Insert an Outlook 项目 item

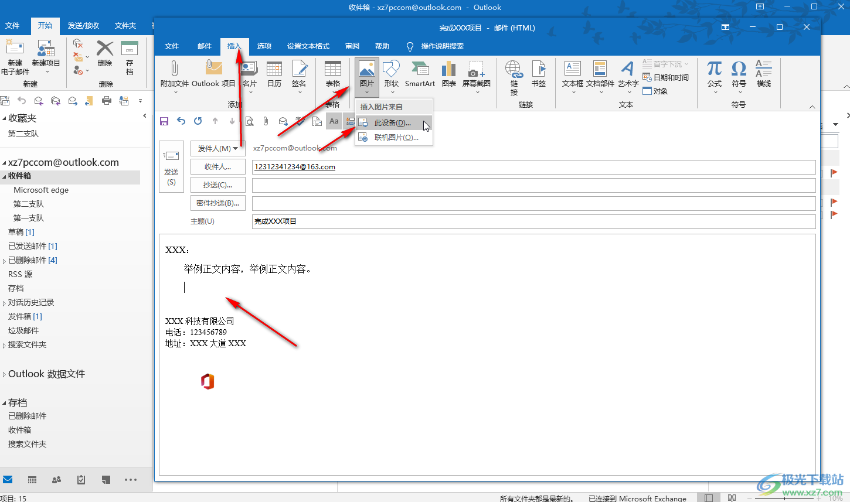[x=213, y=74]
